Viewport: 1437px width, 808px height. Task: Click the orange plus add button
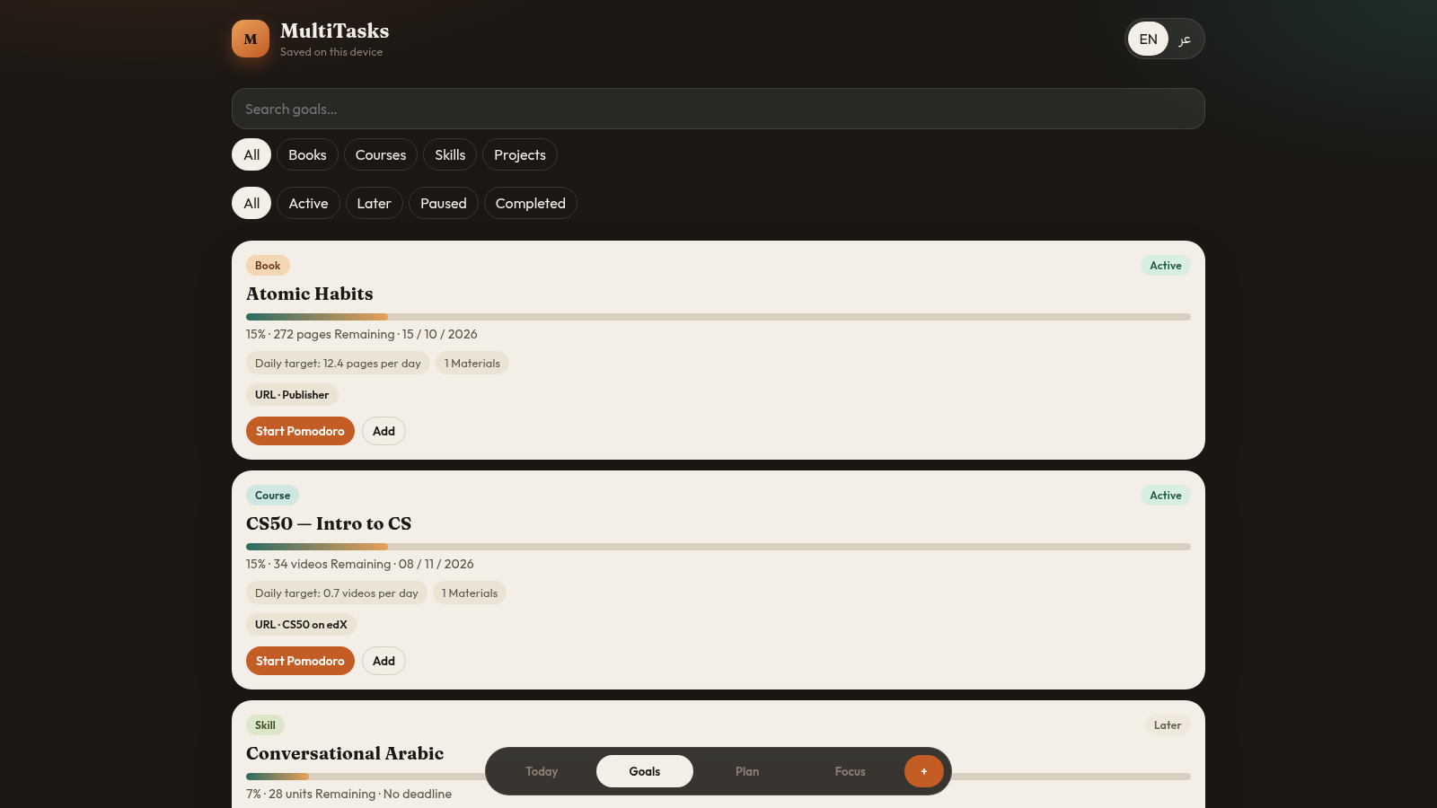click(x=923, y=771)
